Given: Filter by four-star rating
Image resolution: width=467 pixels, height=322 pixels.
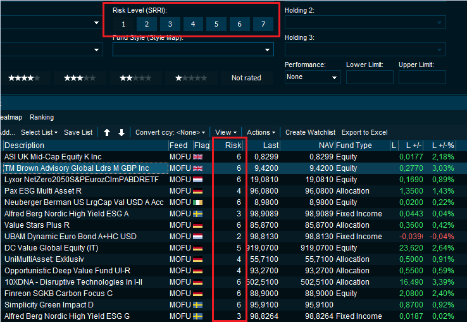Looking at the screenshot, I should click(x=24, y=78).
